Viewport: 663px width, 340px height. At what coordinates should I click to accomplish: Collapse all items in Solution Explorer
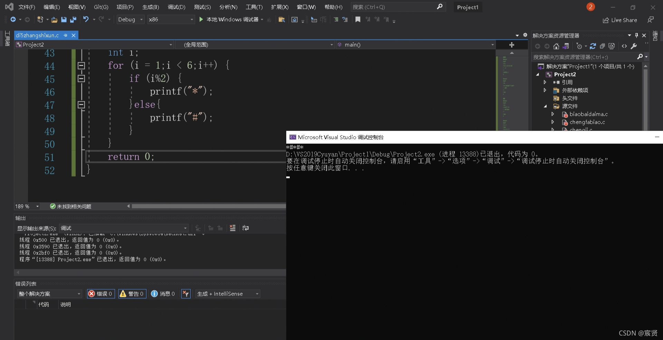click(602, 46)
